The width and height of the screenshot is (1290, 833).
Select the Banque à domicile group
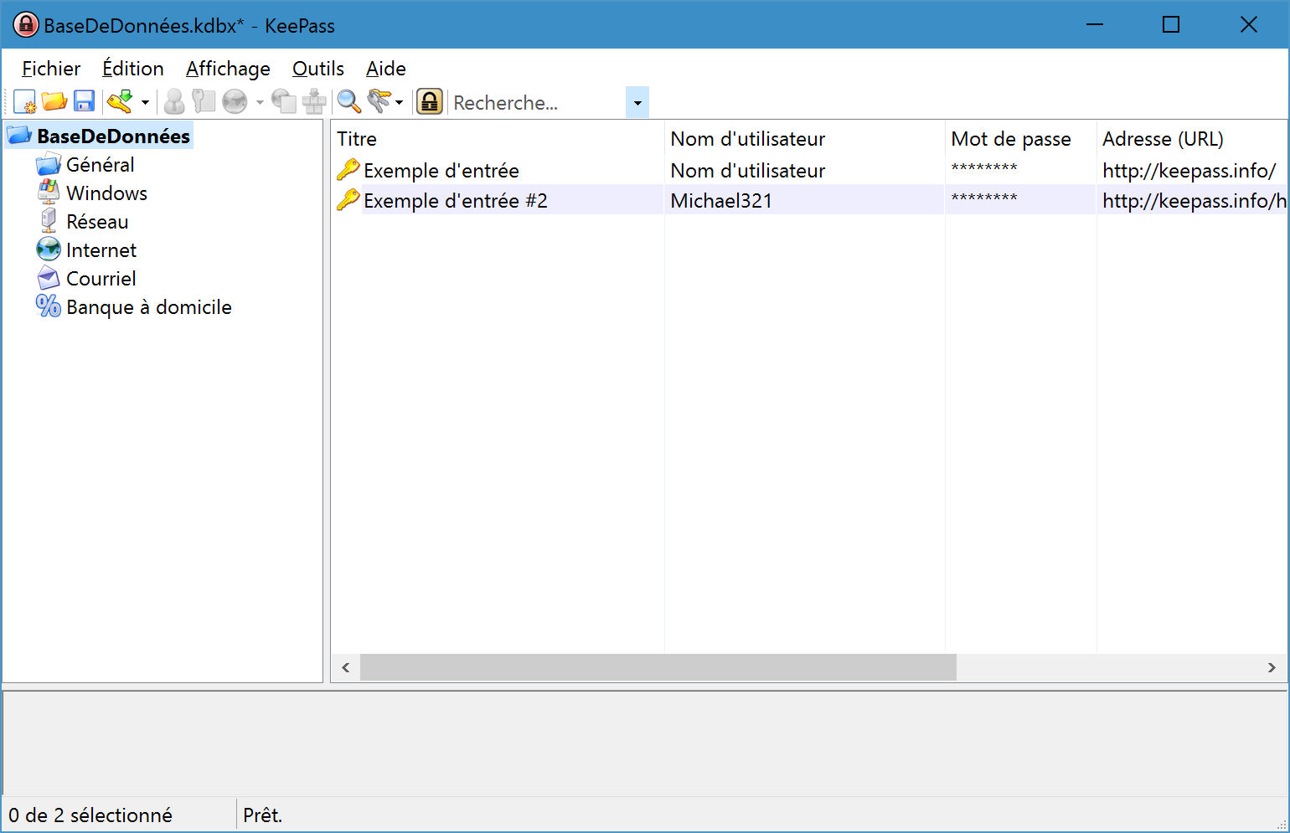coord(149,307)
